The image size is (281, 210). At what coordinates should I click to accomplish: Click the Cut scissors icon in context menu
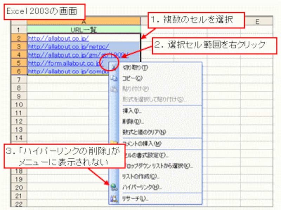pyautogui.click(x=113, y=68)
